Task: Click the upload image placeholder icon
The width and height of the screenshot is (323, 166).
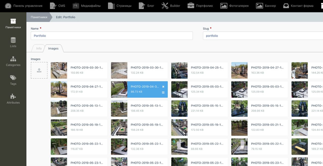Action: [39, 70]
